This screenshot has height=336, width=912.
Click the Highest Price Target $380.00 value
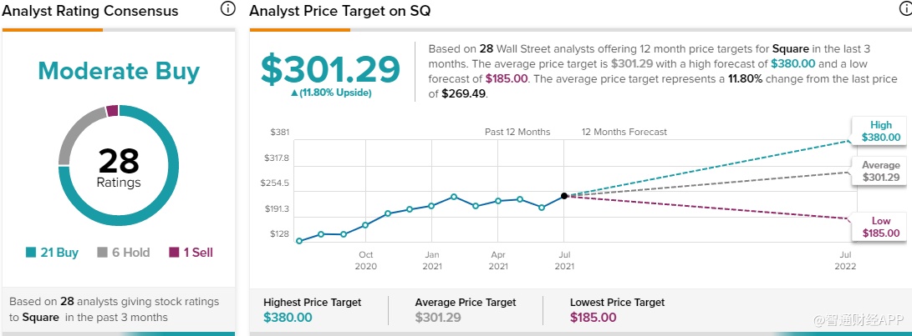pyautogui.click(x=288, y=318)
